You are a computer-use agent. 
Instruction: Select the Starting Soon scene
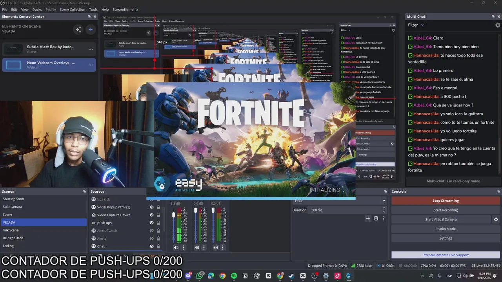[x=44, y=199]
